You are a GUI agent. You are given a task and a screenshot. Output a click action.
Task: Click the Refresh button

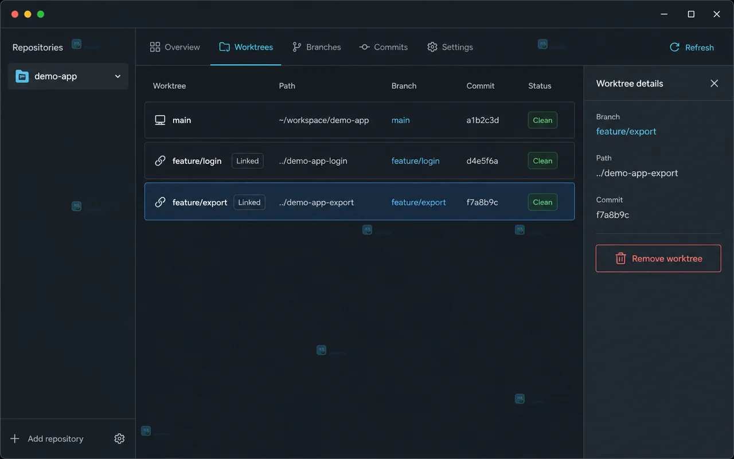(x=692, y=48)
